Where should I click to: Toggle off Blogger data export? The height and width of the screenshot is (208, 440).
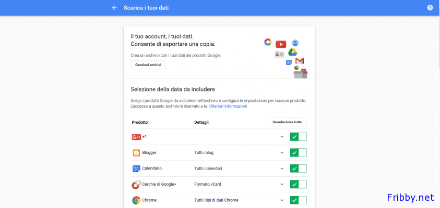(298, 153)
